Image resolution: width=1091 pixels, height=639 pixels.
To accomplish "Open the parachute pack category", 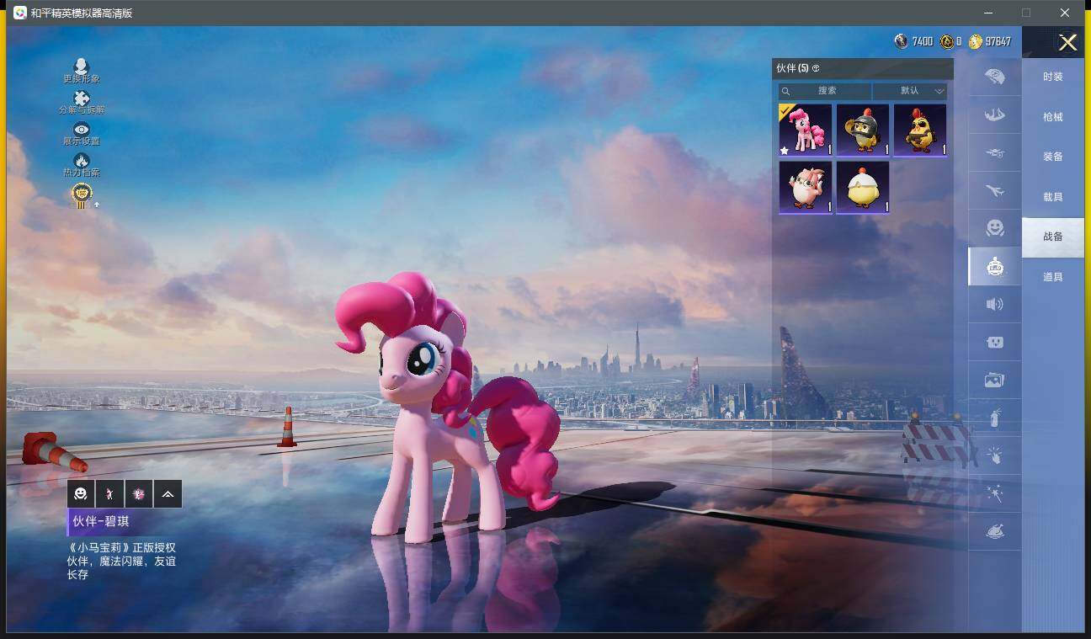I will point(995,77).
